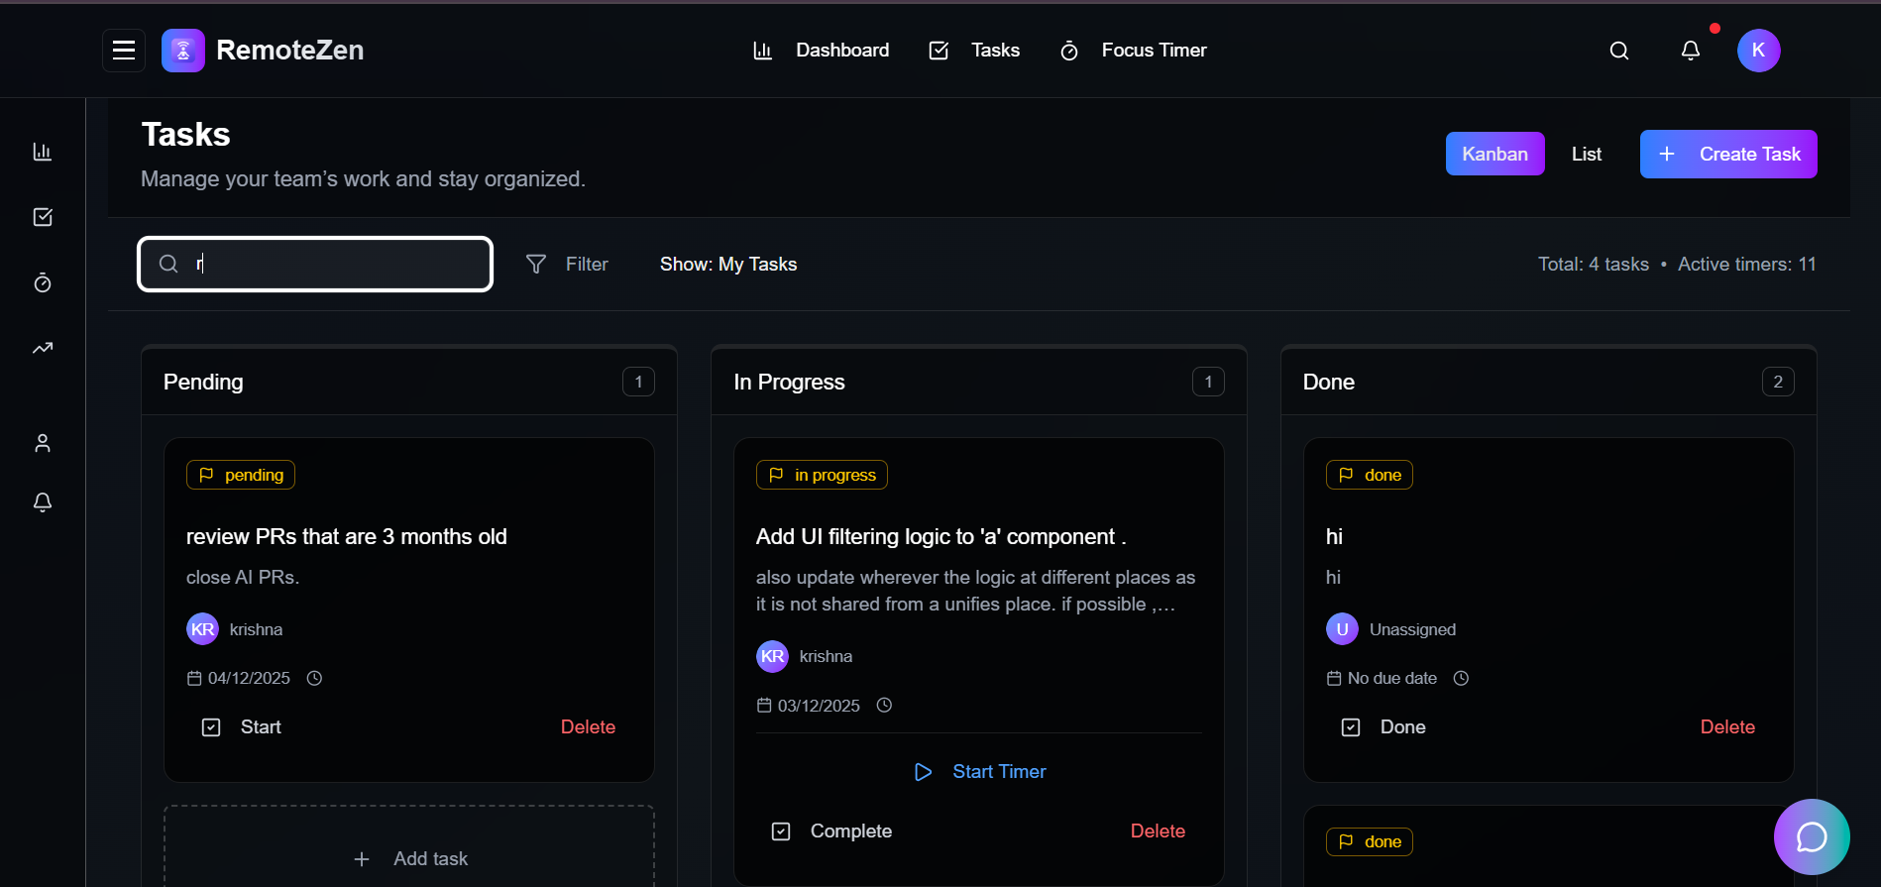Click the 'No due date' label
The width and height of the screenshot is (1881, 887).
[1391, 678]
